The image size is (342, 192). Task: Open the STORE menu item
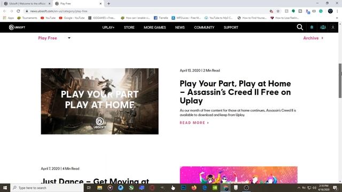[x=129, y=27]
